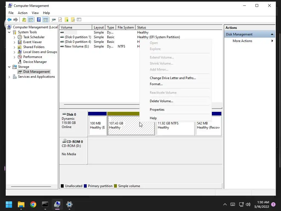Open the View menu
The height and width of the screenshot is (211, 281).
[35, 13]
